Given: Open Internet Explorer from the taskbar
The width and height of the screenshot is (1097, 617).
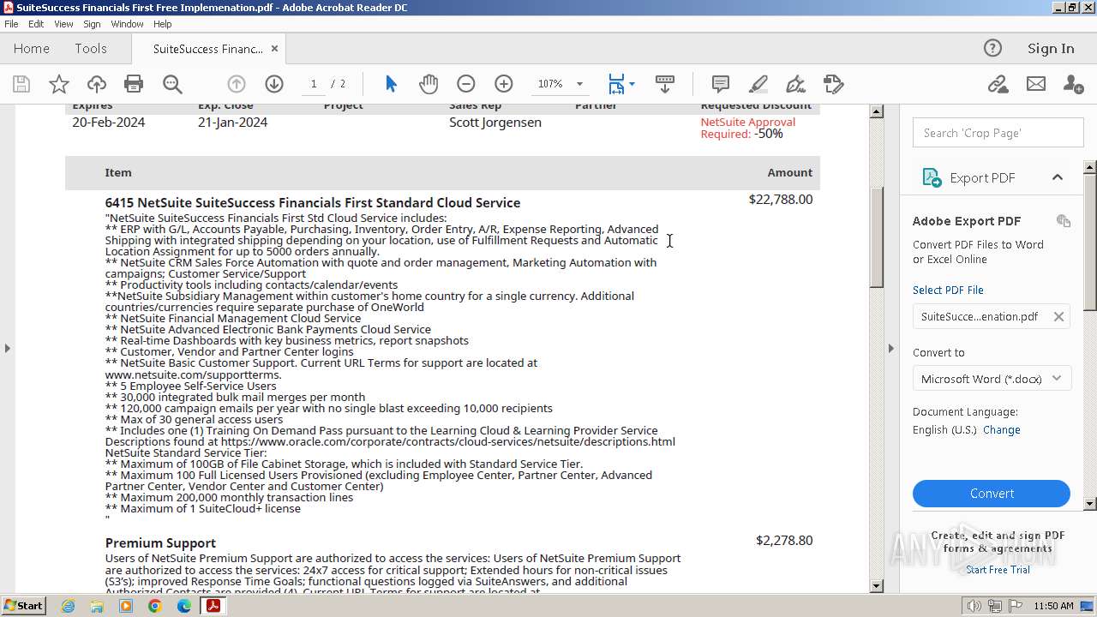Looking at the screenshot, I should (x=68, y=606).
